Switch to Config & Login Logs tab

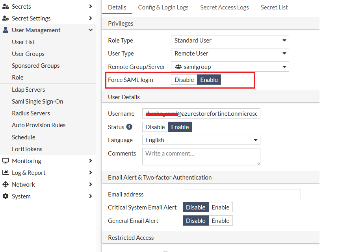tap(163, 7)
